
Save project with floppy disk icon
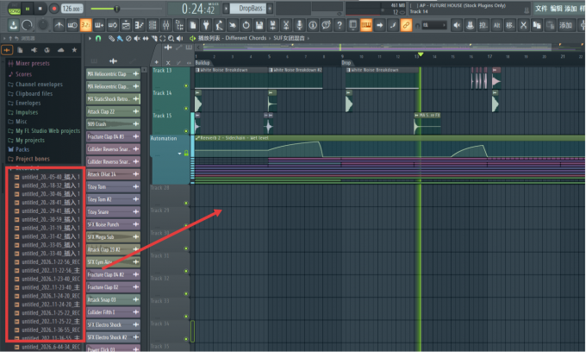pos(259,25)
